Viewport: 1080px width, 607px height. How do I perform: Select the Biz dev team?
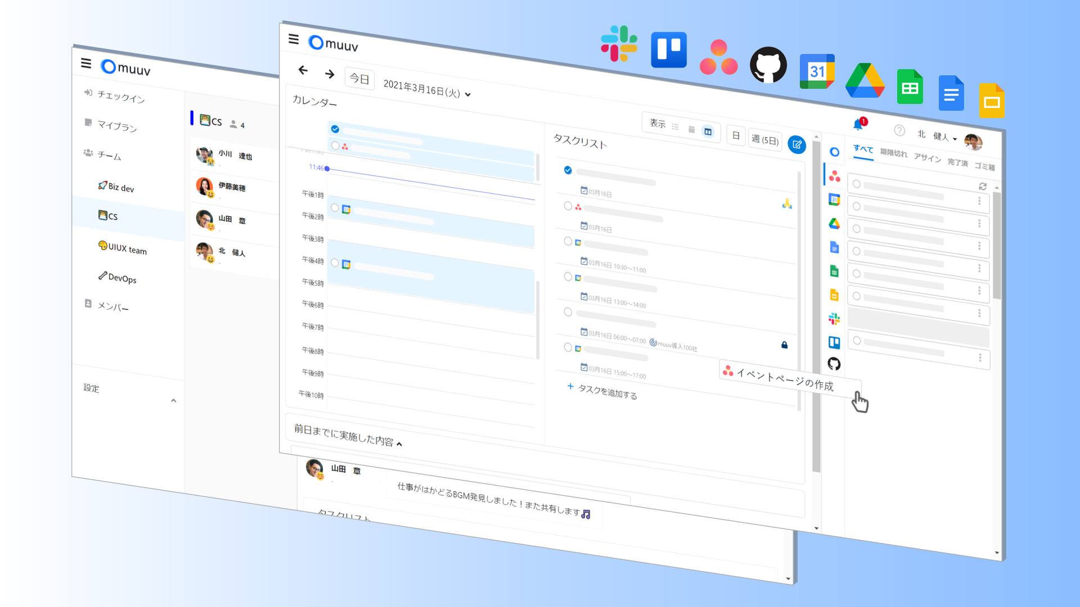pyautogui.click(x=116, y=187)
